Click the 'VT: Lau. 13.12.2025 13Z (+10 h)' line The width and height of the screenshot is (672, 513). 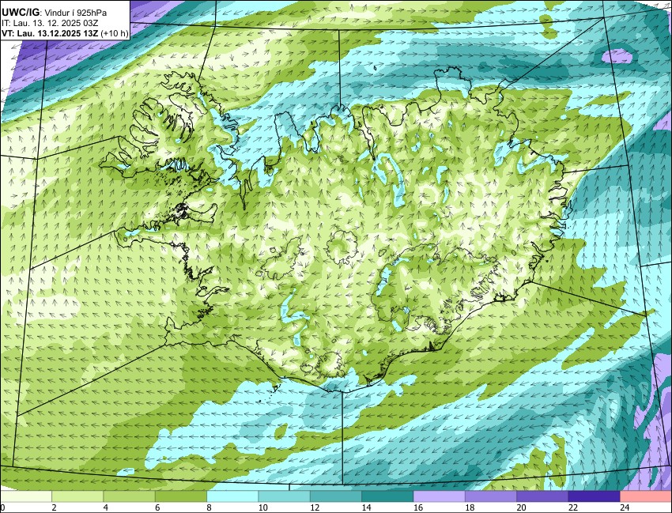point(65,33)
